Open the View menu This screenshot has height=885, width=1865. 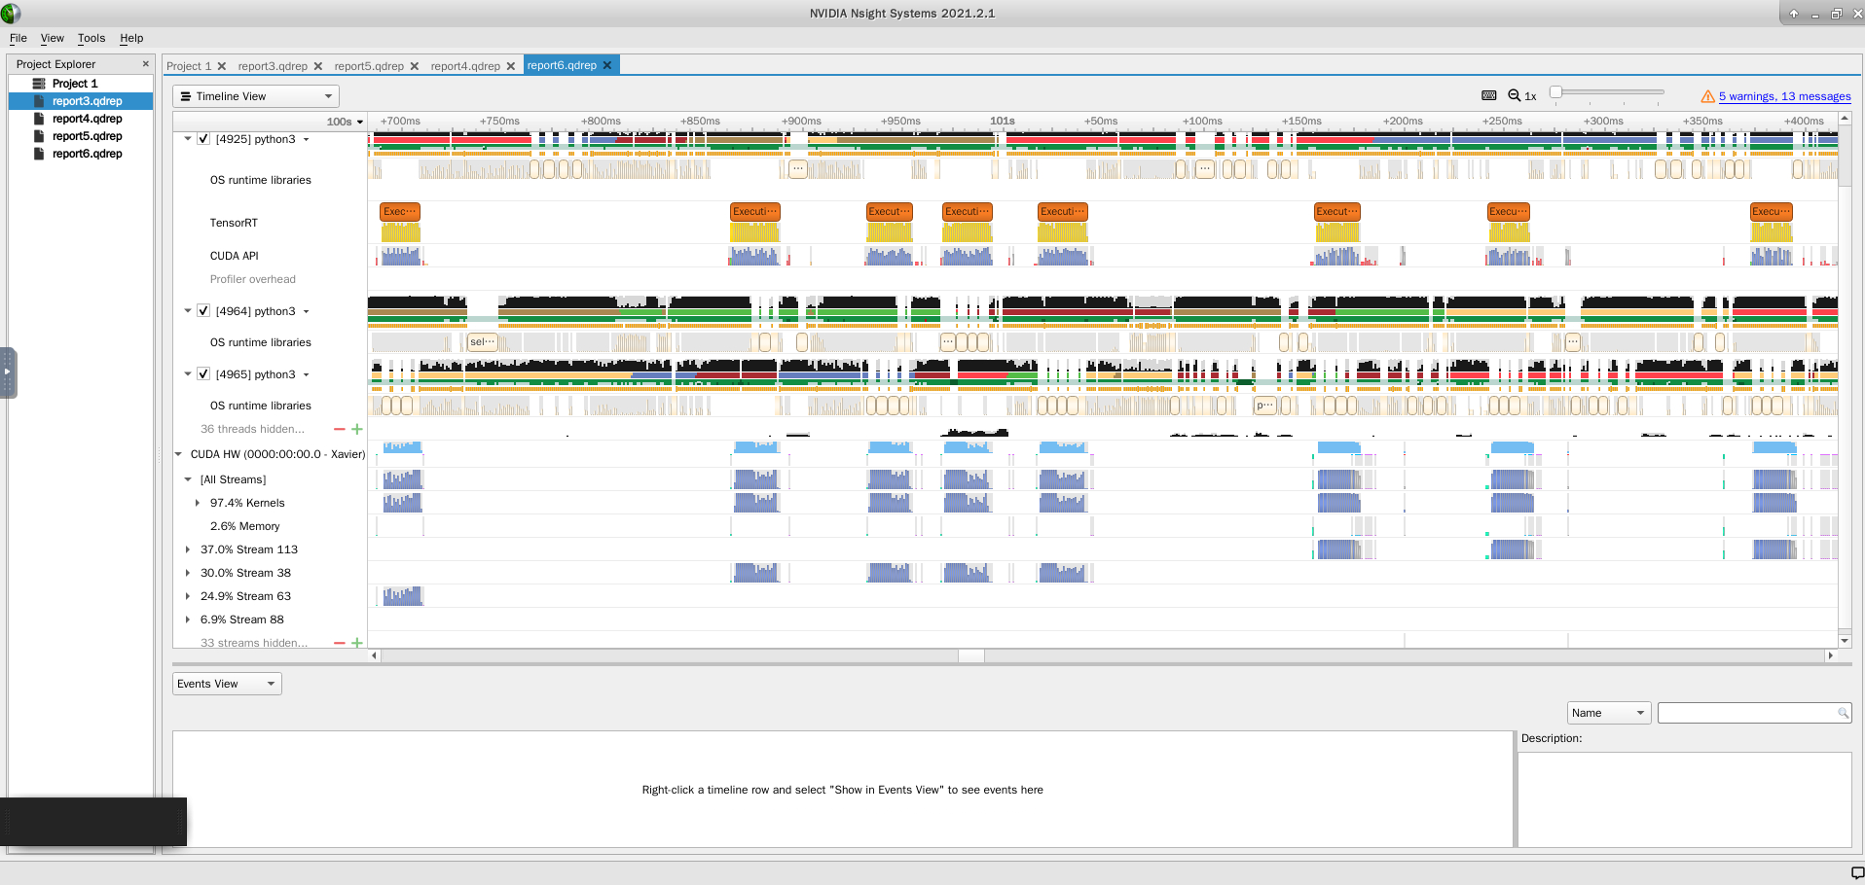pyautogui.click(x=53, y=38)
